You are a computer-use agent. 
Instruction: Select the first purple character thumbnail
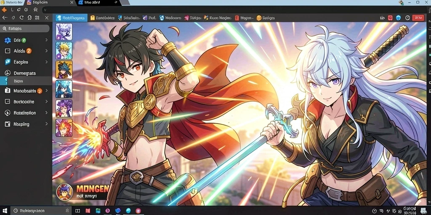64,31
